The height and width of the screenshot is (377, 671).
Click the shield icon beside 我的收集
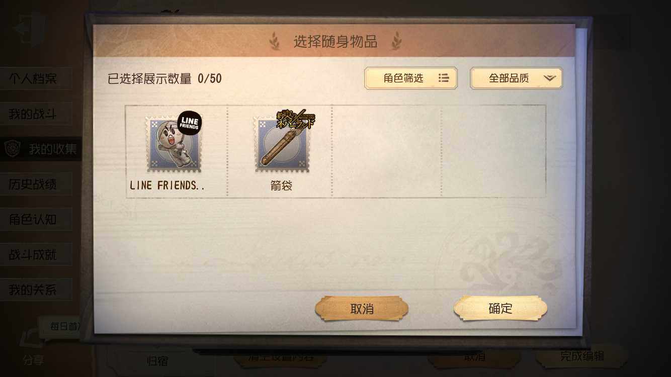[x=12, y=149]
